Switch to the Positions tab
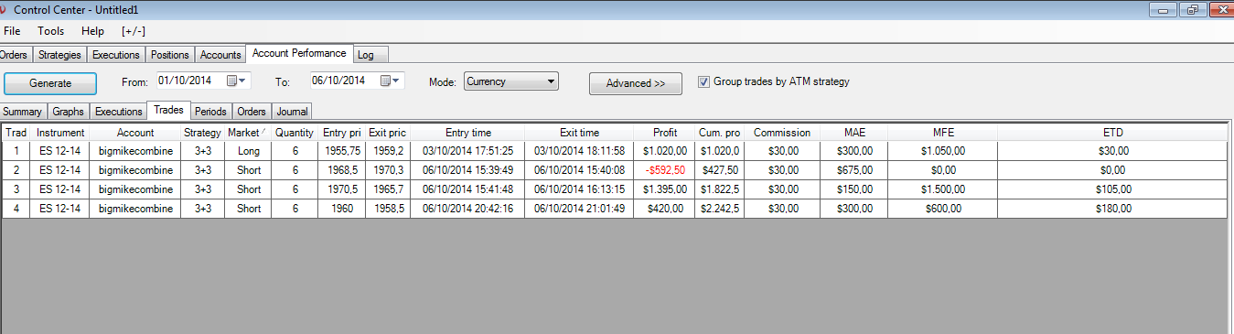Screen dimensions: 1234x334 tap(170, 55)
